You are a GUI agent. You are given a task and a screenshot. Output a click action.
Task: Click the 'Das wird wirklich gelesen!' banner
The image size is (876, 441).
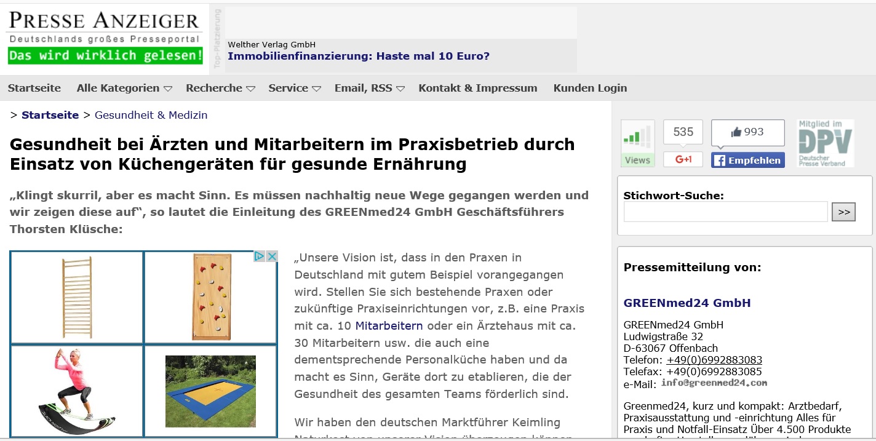(x=105, y=56)
